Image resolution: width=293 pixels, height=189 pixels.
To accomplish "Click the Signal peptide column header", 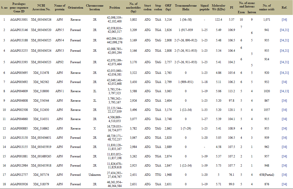I will pos(204,7).
